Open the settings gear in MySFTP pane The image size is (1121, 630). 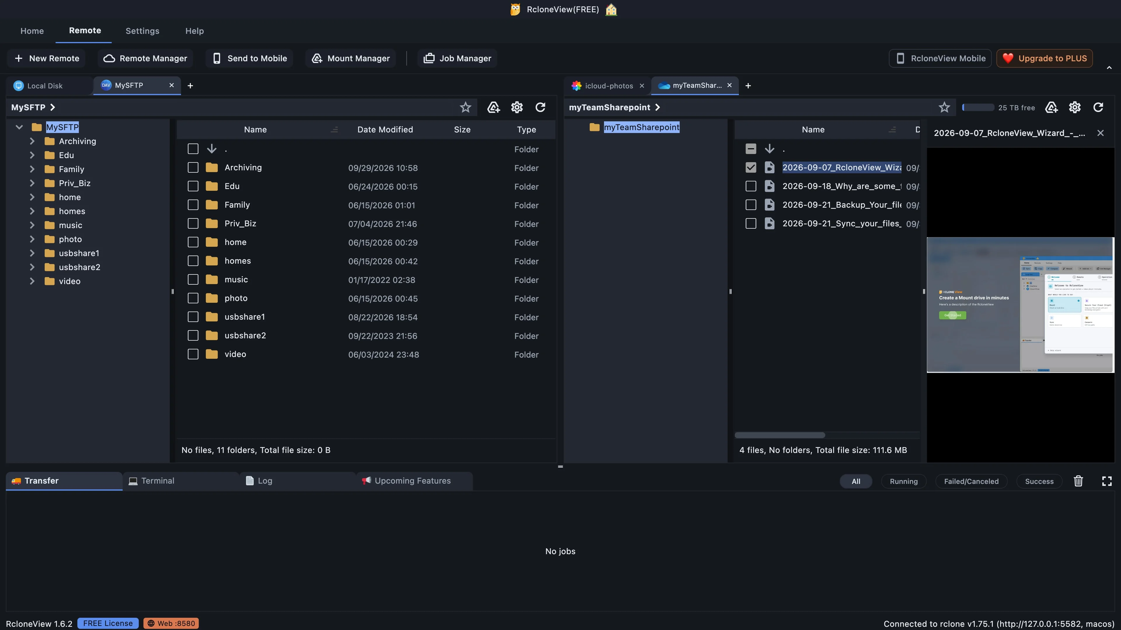(x=516, y=107)
